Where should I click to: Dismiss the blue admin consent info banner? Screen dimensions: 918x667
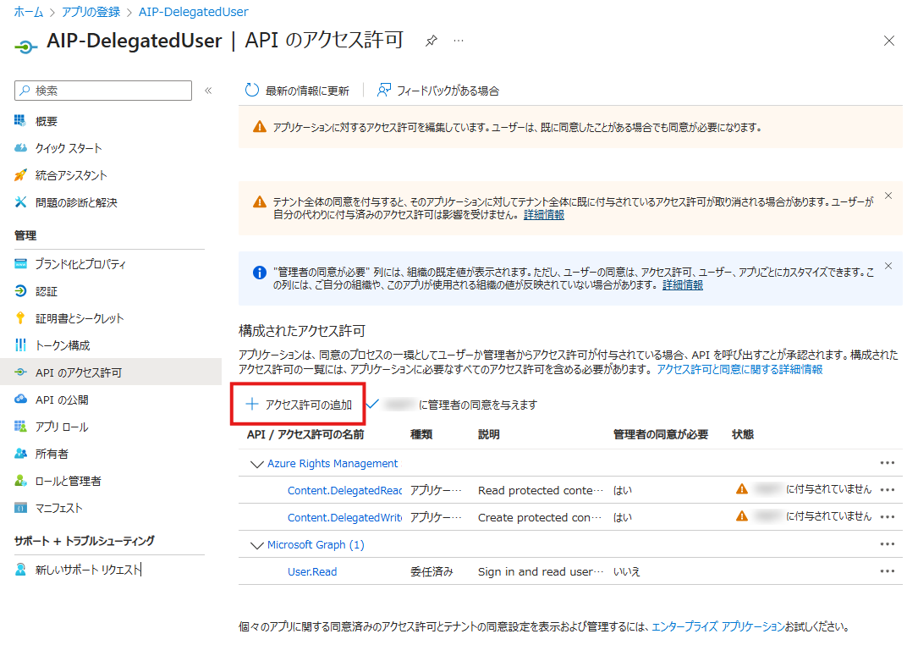tap(888, 266)
